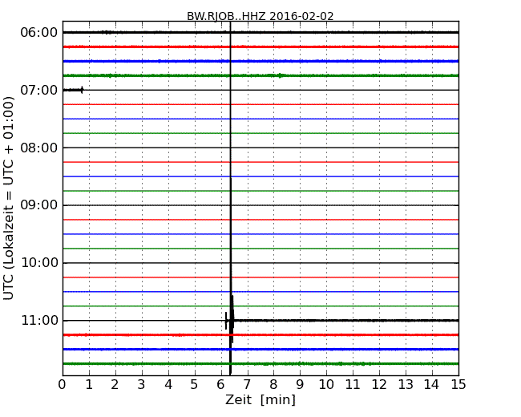Click x-axis tick label 2

115,385
